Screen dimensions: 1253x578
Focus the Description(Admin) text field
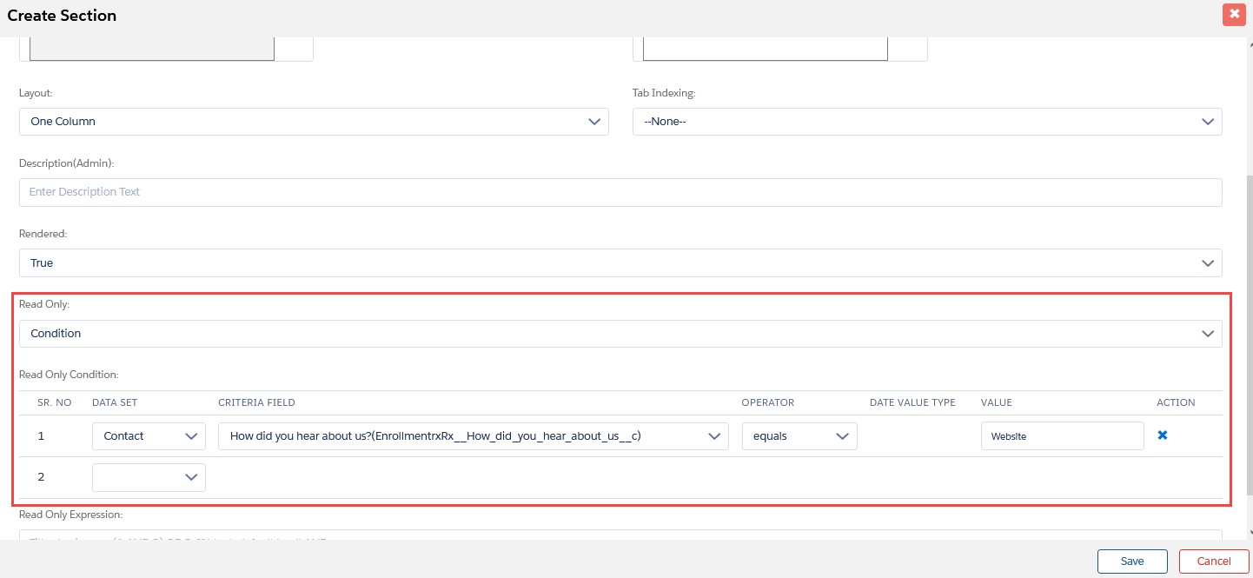(620, 192)
